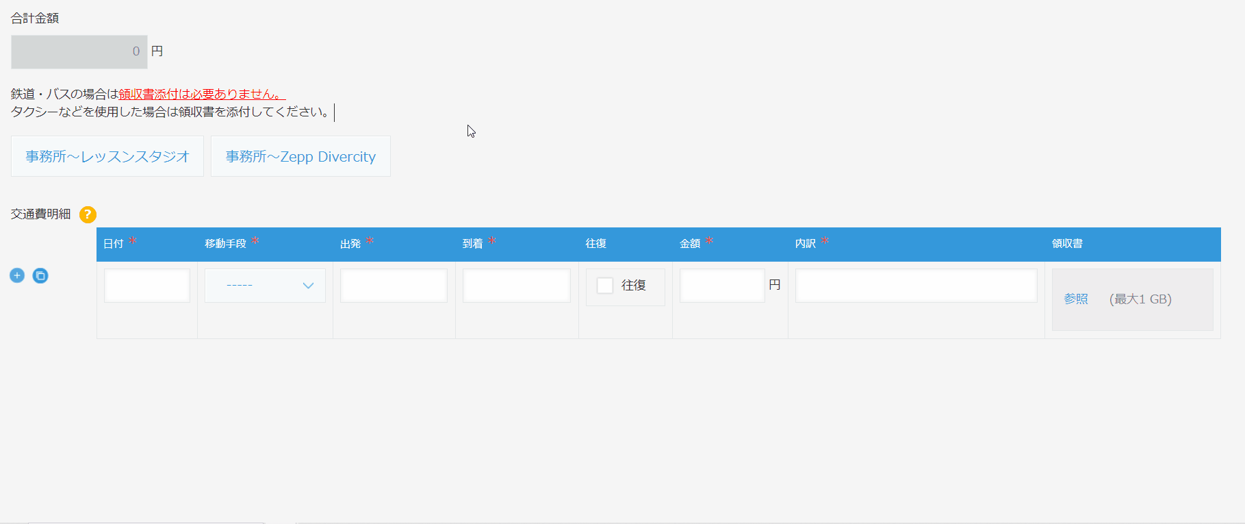Click the 日付 column header

pos(114,244)
